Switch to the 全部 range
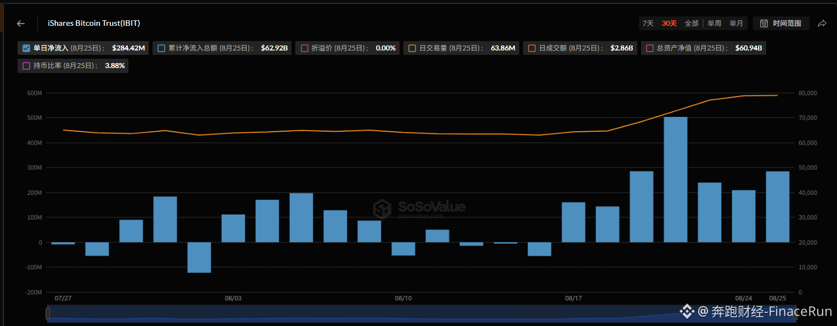The image size is (837, 326). click(692, 24)
